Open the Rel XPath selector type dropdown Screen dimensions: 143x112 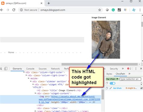(112, 79)
